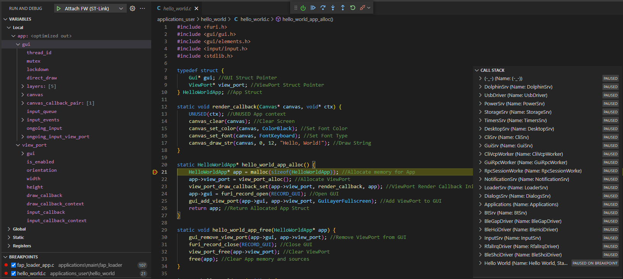Screen dimensions: 623x279
Task: Select the mutex variable row
Action: pyautogui.click(x=76, y=61)
